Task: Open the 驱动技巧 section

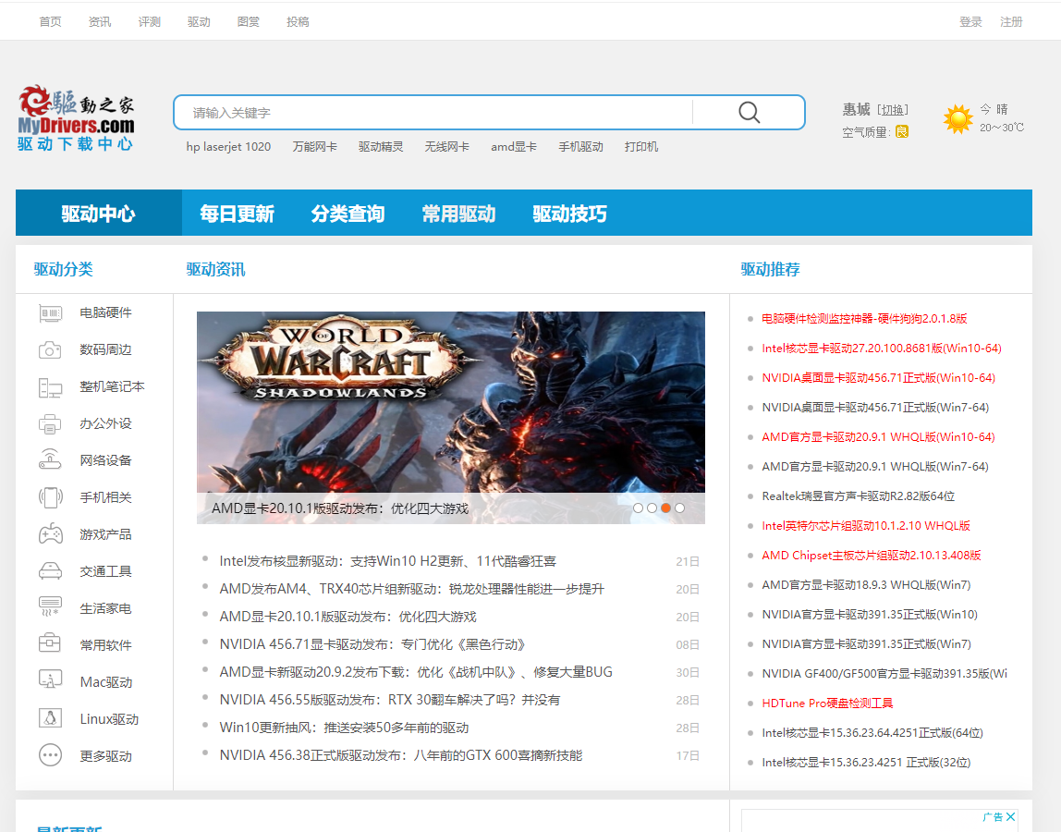Action: click(x=569, y=213)
